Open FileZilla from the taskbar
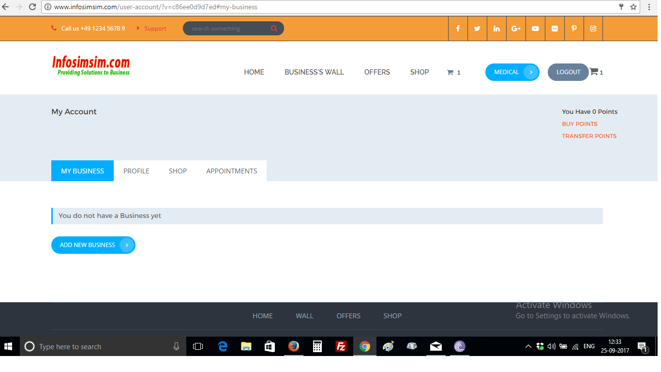Screen dimensions: 661x372 pos(341,346)
